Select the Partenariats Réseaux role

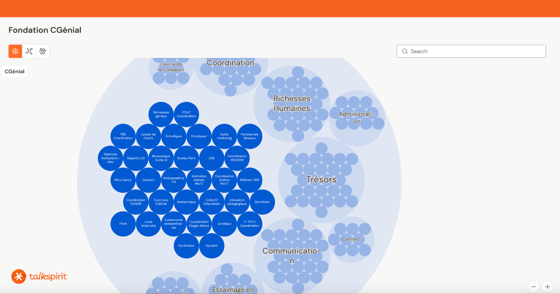coord(250,136)
